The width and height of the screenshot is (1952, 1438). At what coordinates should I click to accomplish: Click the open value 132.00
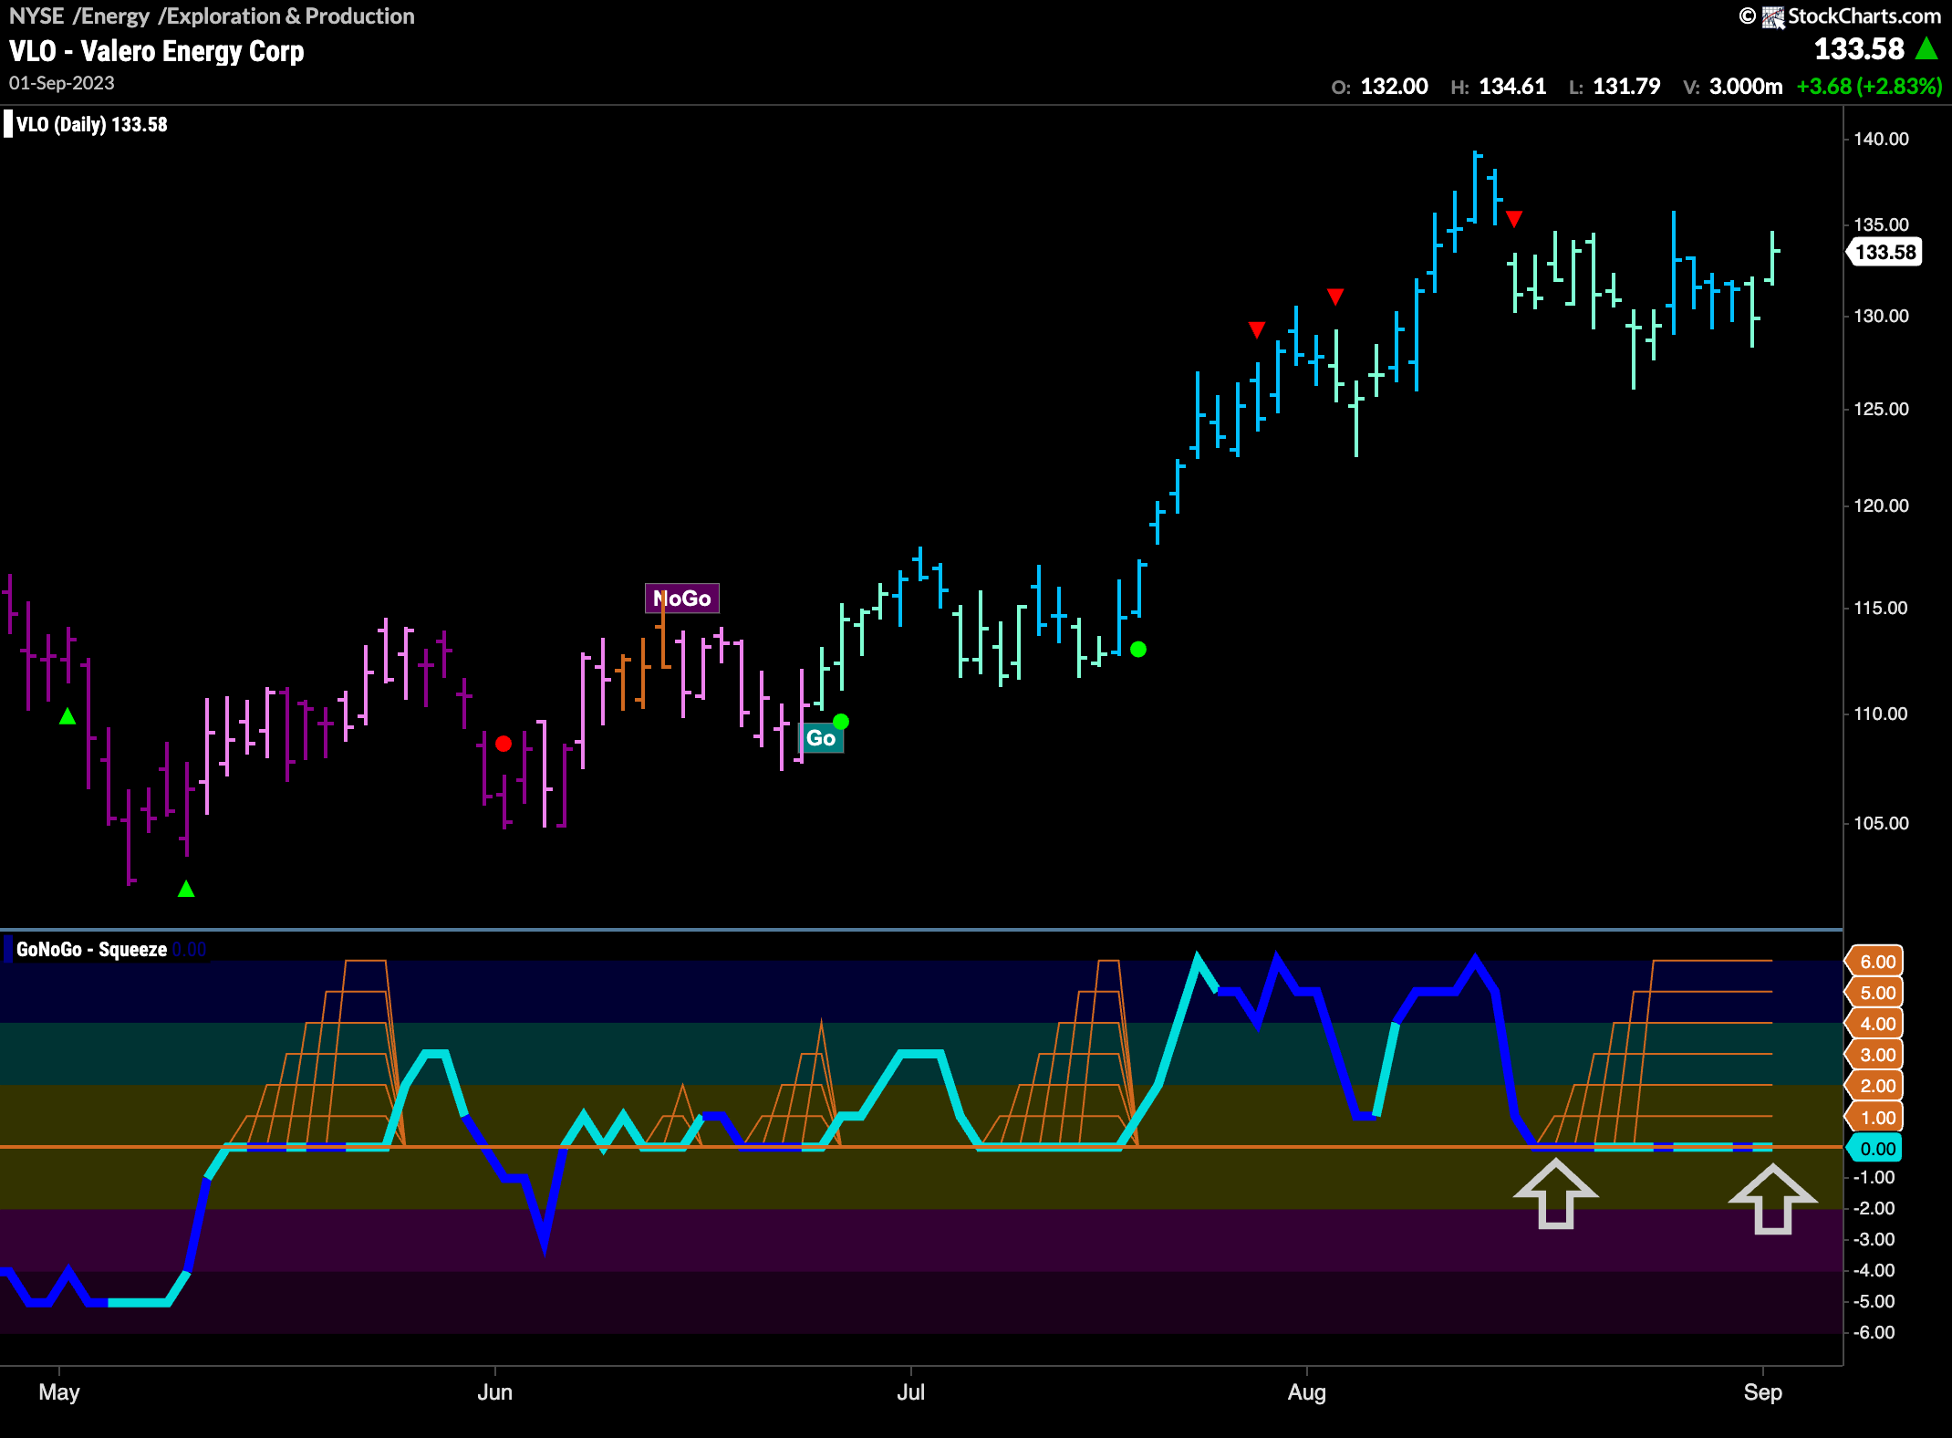1394,87
